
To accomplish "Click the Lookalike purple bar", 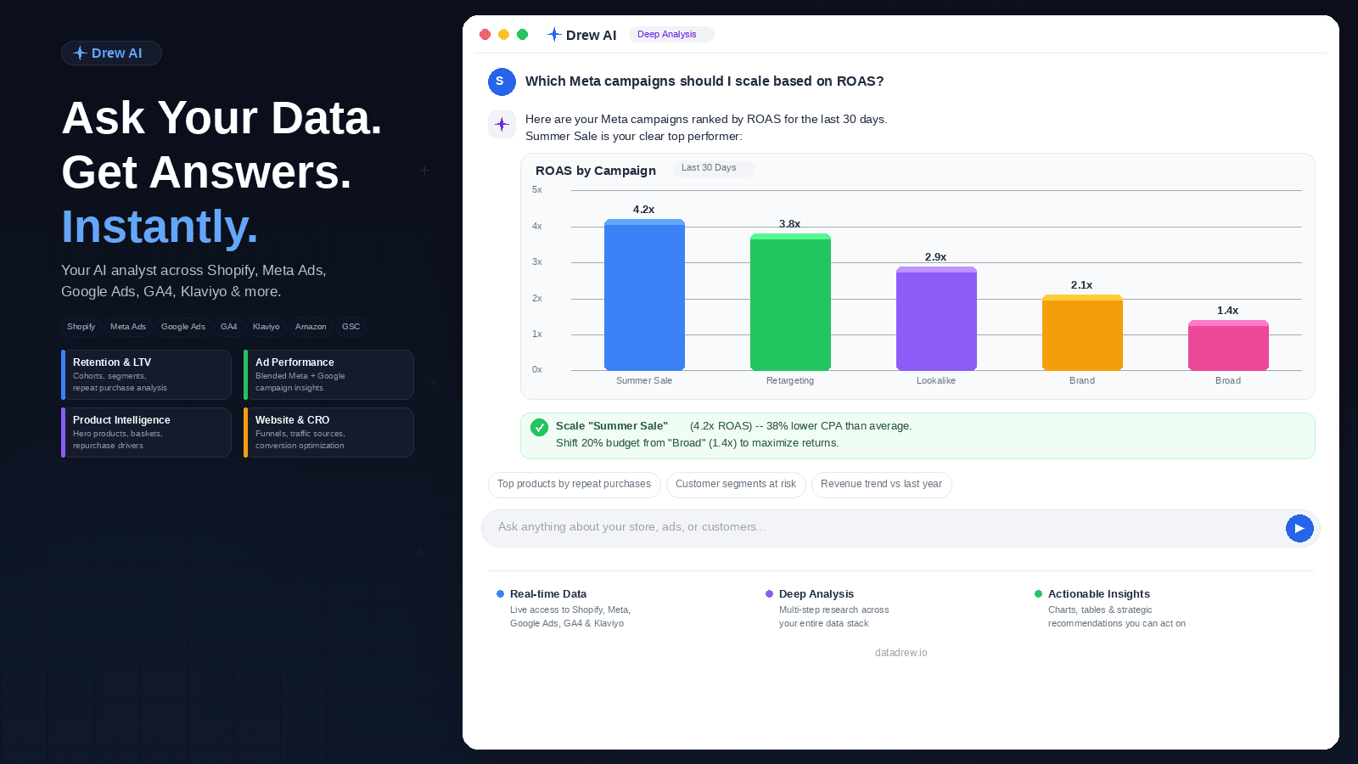I will point(936,318).
